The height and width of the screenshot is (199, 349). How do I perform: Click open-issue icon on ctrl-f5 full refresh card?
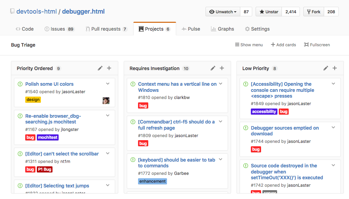pos(133,122)
